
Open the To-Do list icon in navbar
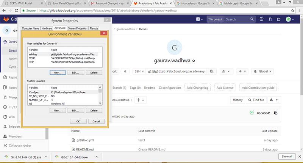click(279, 19)
